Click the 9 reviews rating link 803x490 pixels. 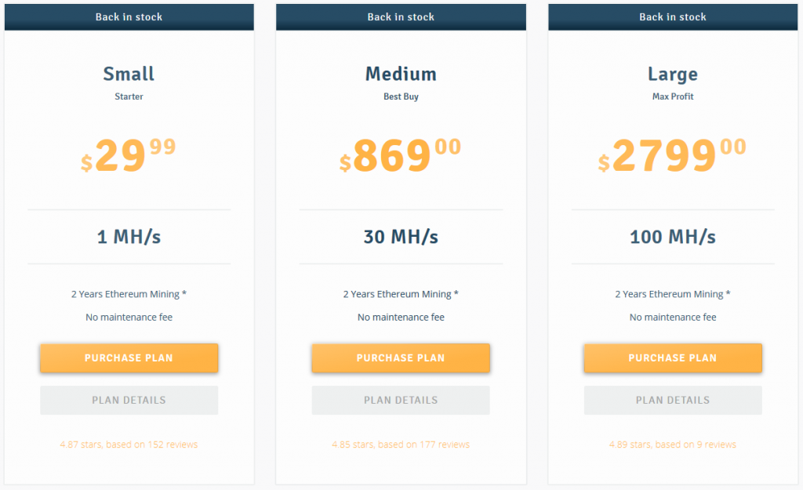coord(673,445)
